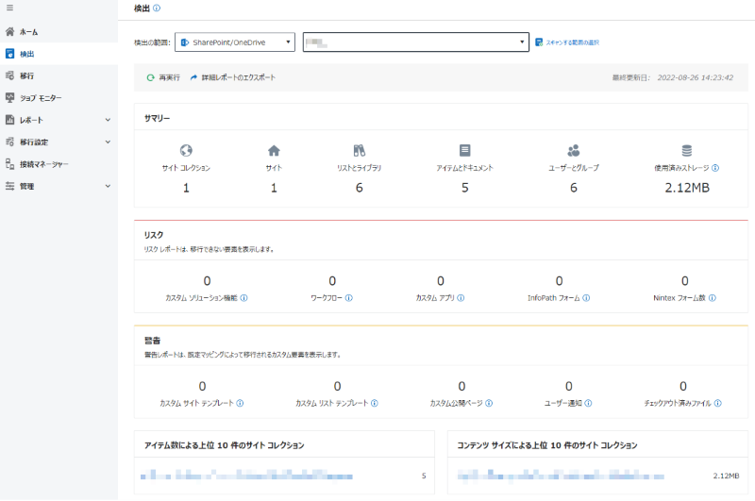Click the report chart icon in sidebar
This screenshot has height=501, width=755.
click(9, 120)
